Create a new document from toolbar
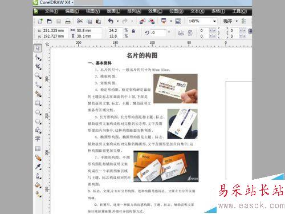Image resolution: width=285 pixels, height=214 pixels. (x=40, y=21)
